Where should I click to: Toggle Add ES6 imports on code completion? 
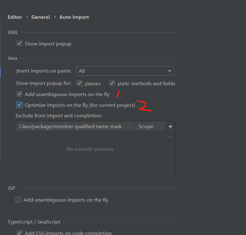[20, 233]
